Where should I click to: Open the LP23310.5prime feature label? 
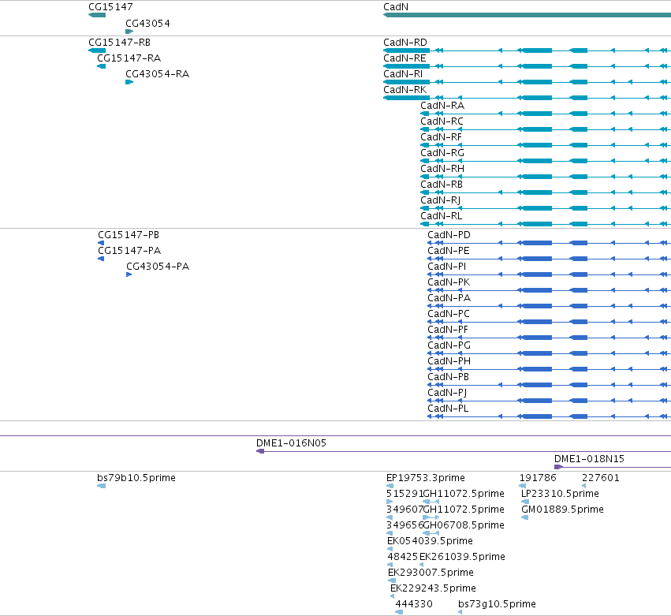coord(560,494)
